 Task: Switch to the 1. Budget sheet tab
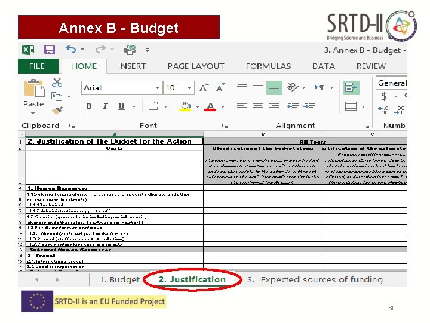pyautogui.click(x=119, y=279)
